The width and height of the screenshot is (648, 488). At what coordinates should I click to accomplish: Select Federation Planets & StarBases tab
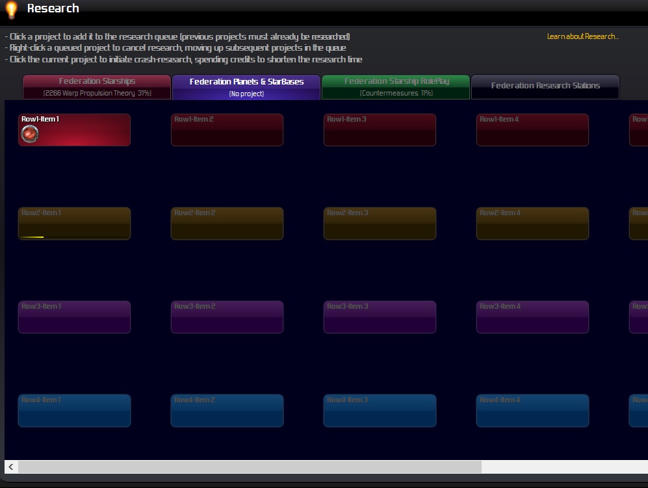pos(246,87)
